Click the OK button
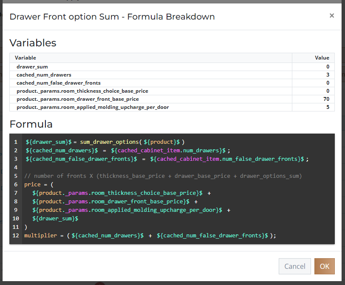345x285 pixels. coord(324,266)
